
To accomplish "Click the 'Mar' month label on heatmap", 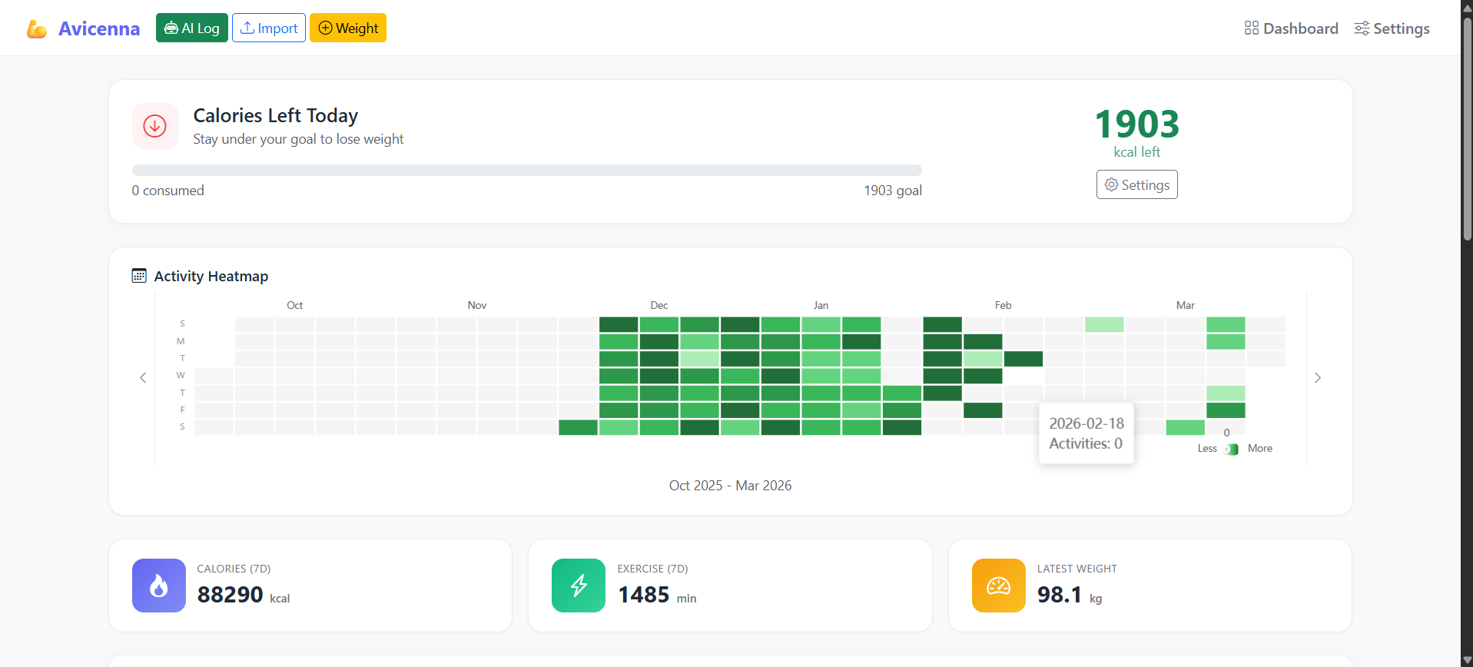I will [x=1185, y=305].
